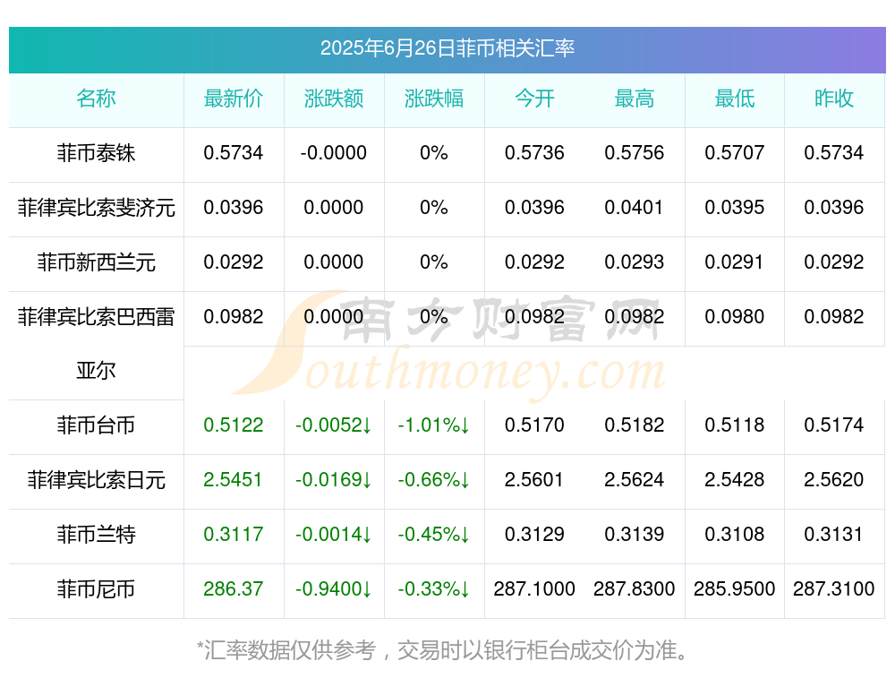Click the 涨跌额 column header
This screenshot has height=678, width=895.
(333, 99)
